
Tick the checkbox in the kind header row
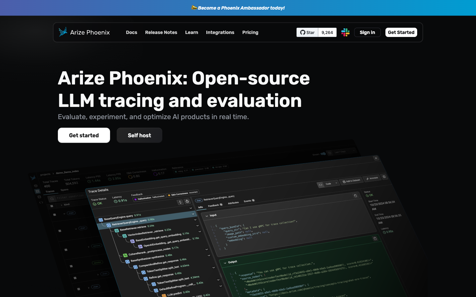(x=52, y=206)
